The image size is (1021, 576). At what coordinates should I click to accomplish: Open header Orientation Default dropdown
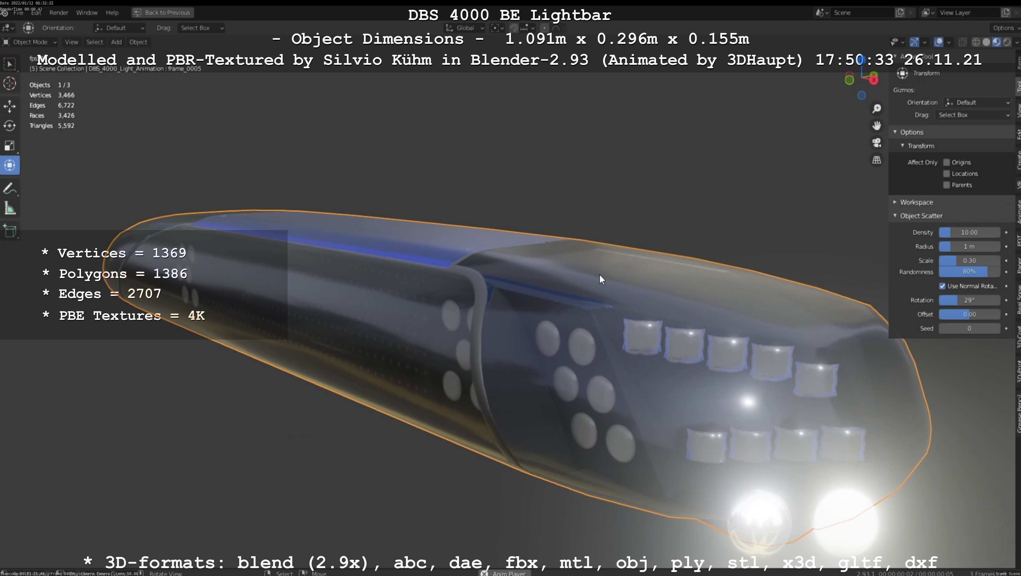119,28
